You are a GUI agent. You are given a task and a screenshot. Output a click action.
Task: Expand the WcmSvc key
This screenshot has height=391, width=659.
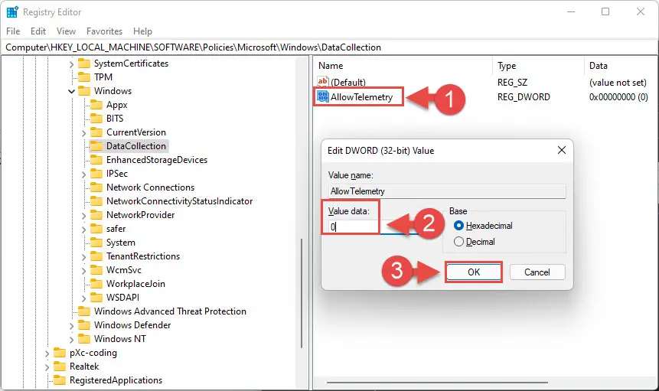click(83, 271)
